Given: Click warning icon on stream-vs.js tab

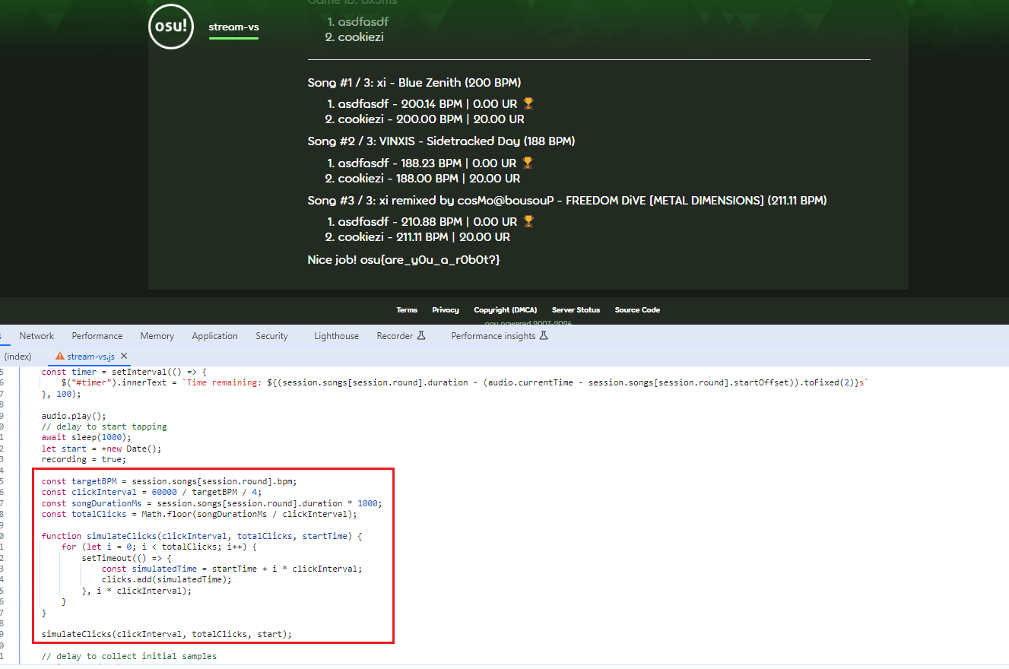Looking at the screenshot, I should [60, 356].
